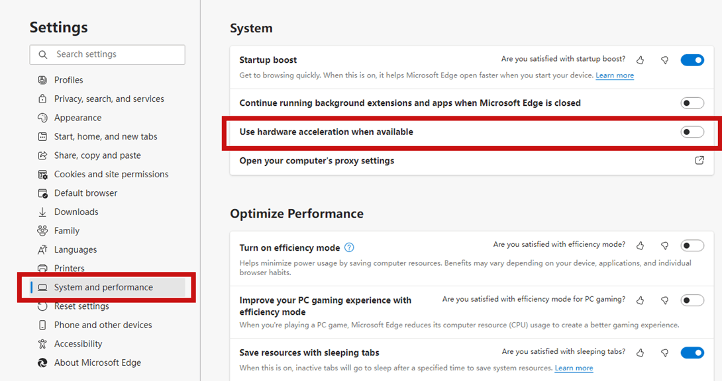The image size is (722, 381).
Task: Go to Privacy, search, and services
Action: tap(109, 99)
